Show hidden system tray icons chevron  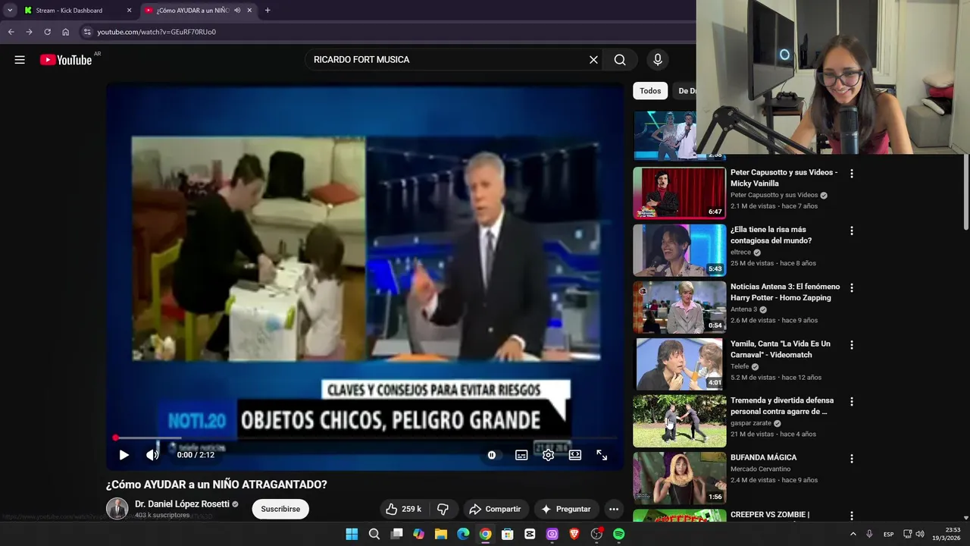(853, 534)
